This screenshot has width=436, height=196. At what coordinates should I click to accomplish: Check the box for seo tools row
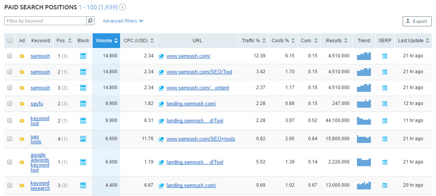10,139
